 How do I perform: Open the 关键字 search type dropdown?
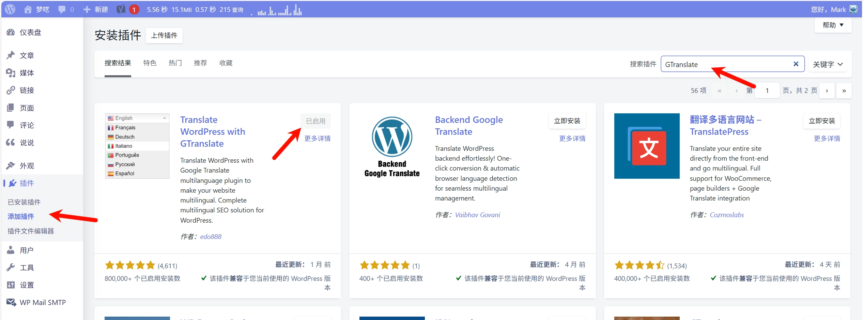pos(828,64)
